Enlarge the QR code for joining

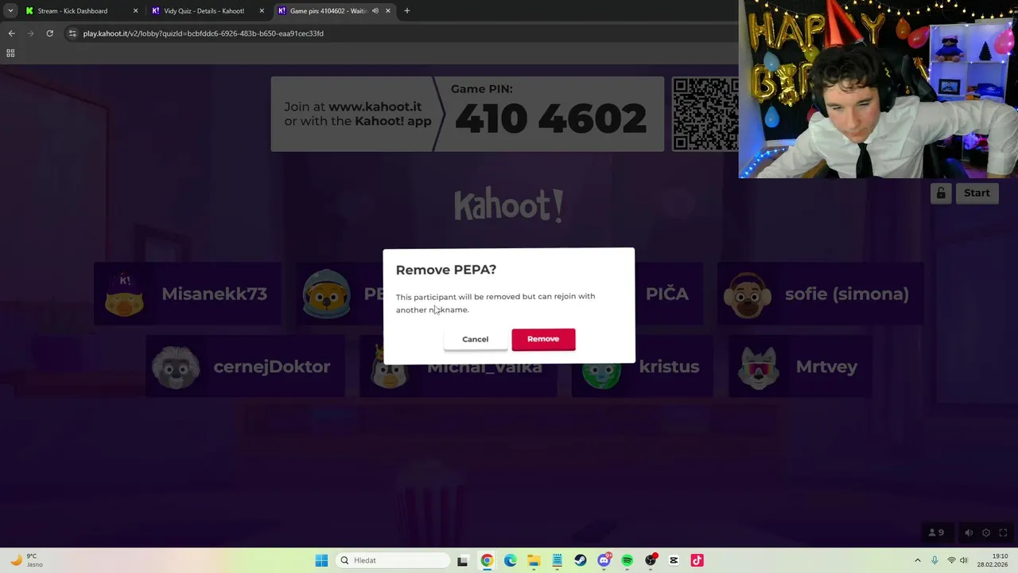[x=705, y=114]
